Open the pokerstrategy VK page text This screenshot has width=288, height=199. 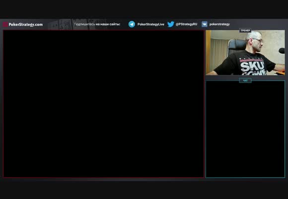219,24
